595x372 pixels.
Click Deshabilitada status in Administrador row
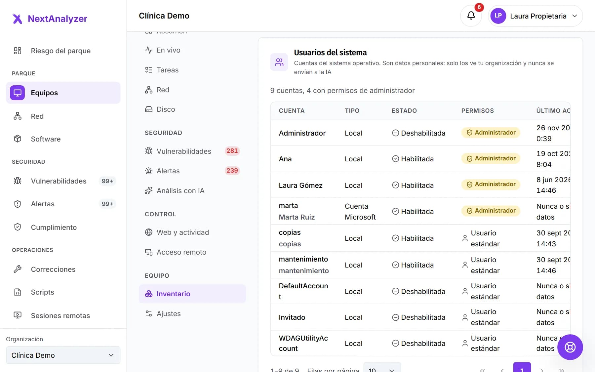419,133
